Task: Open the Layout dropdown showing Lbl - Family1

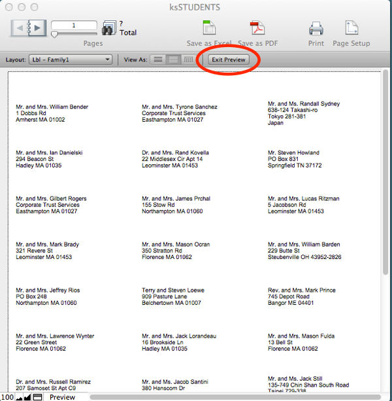Action: 71,60
